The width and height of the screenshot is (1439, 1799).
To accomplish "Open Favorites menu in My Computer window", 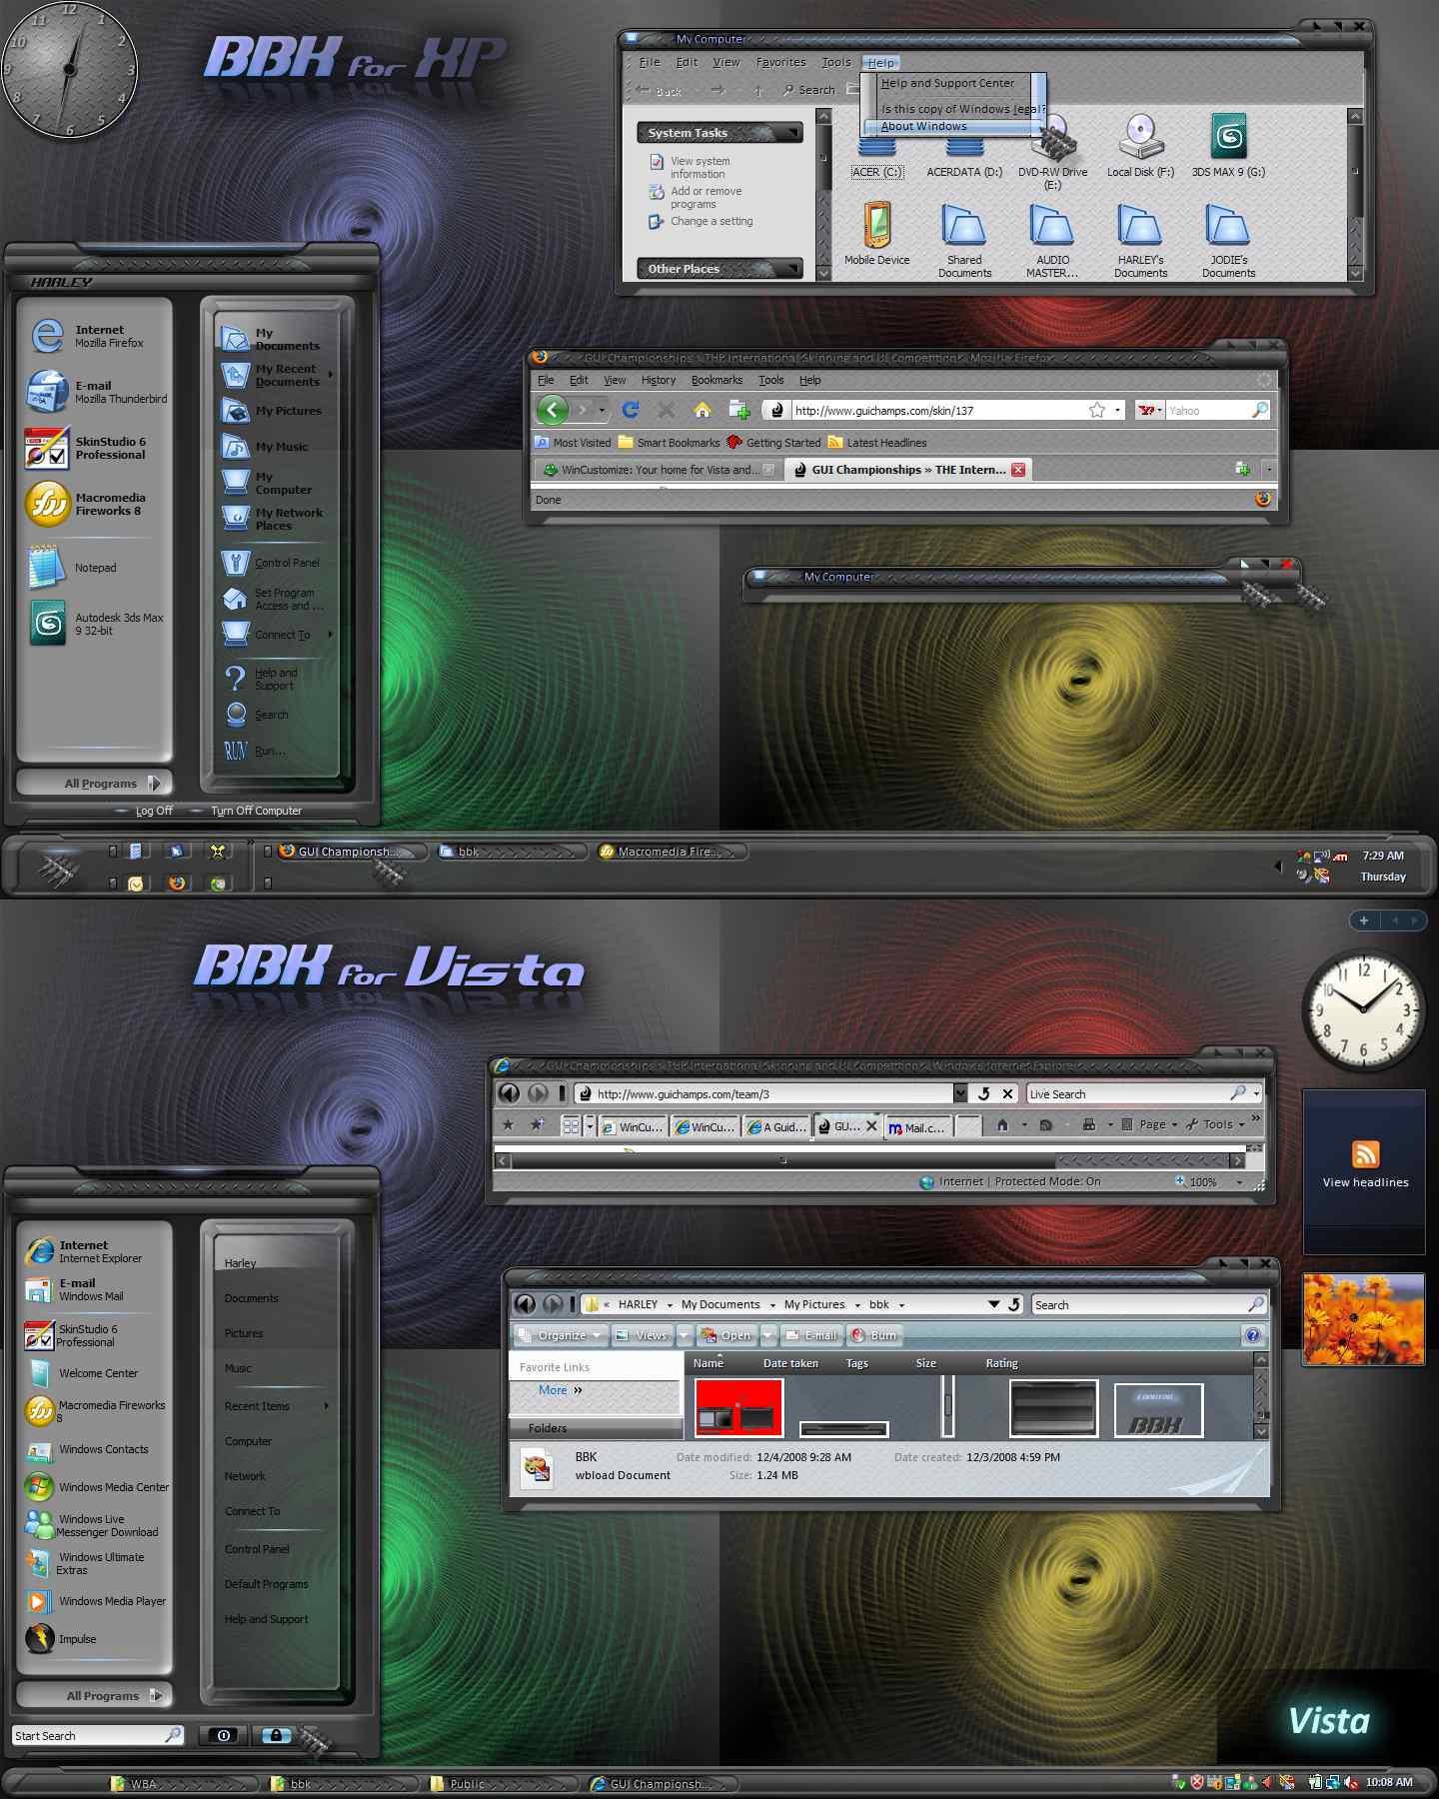I will [x=780, y=62].
